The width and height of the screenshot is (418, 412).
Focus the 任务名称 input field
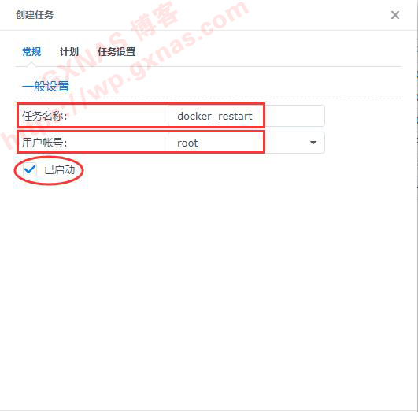point(246,116)
